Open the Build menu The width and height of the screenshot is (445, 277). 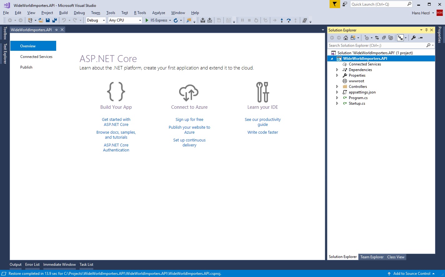click(63, 13)
